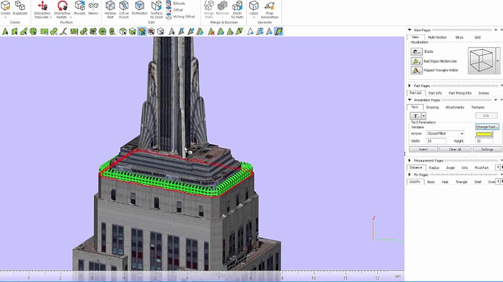
Task: Collapse the View Pages section
Action: [409, 30]
